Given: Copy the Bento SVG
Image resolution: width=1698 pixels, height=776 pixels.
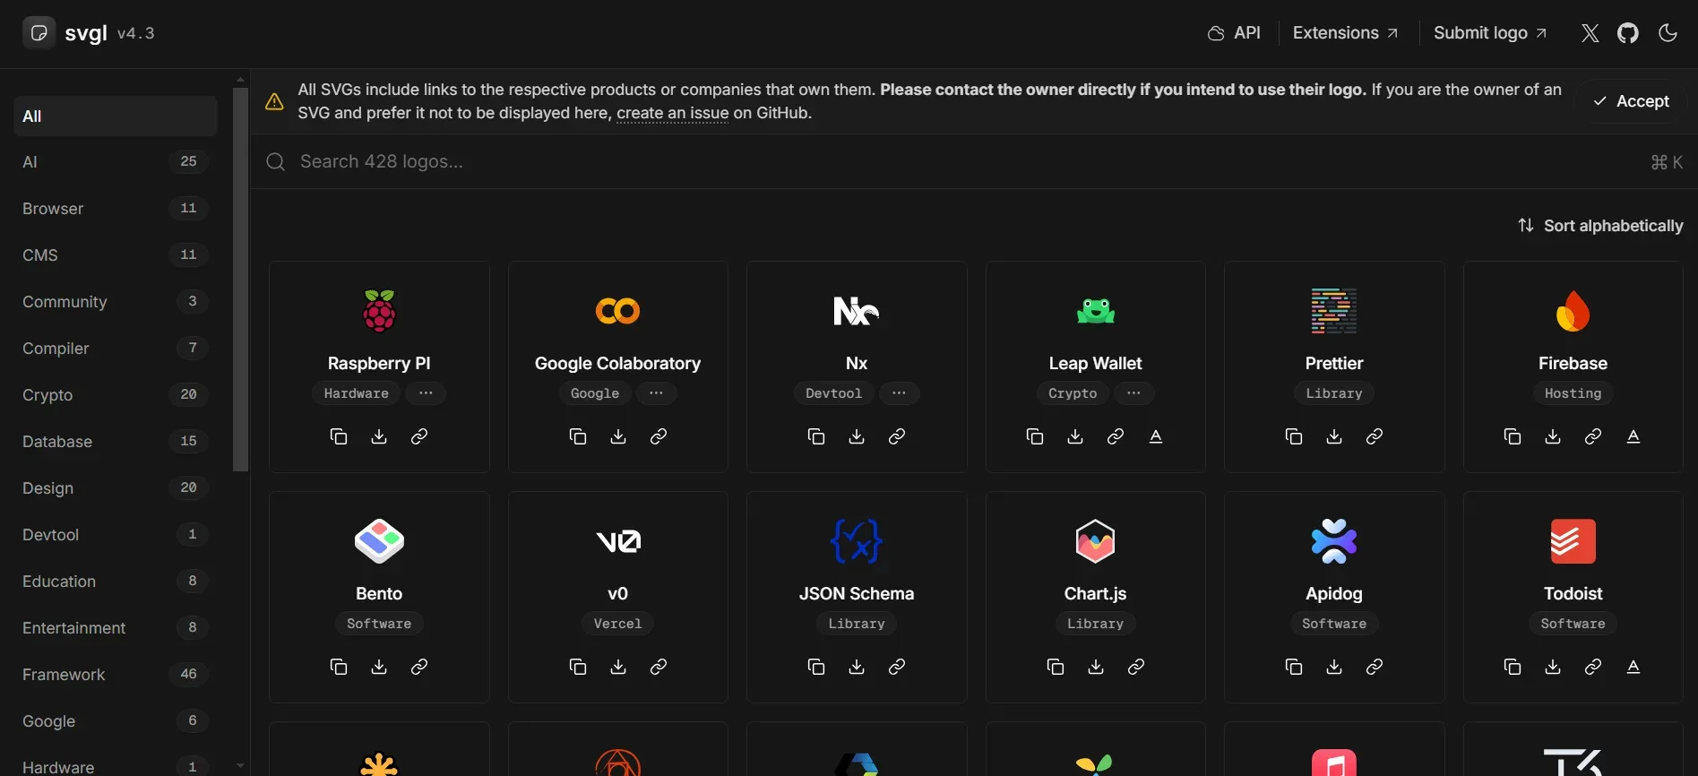Looking at the screenshot, I should coord(339,667).
